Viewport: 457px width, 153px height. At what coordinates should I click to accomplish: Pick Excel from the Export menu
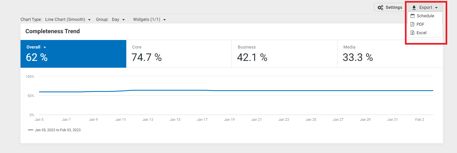pyautogui.click(x=425, y=33)
